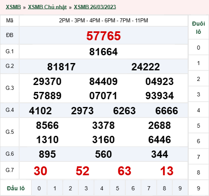Open the XSMB breadcrumb link
Image resolution: width=209 pixels, height=196 pixels.
[13, 7]
